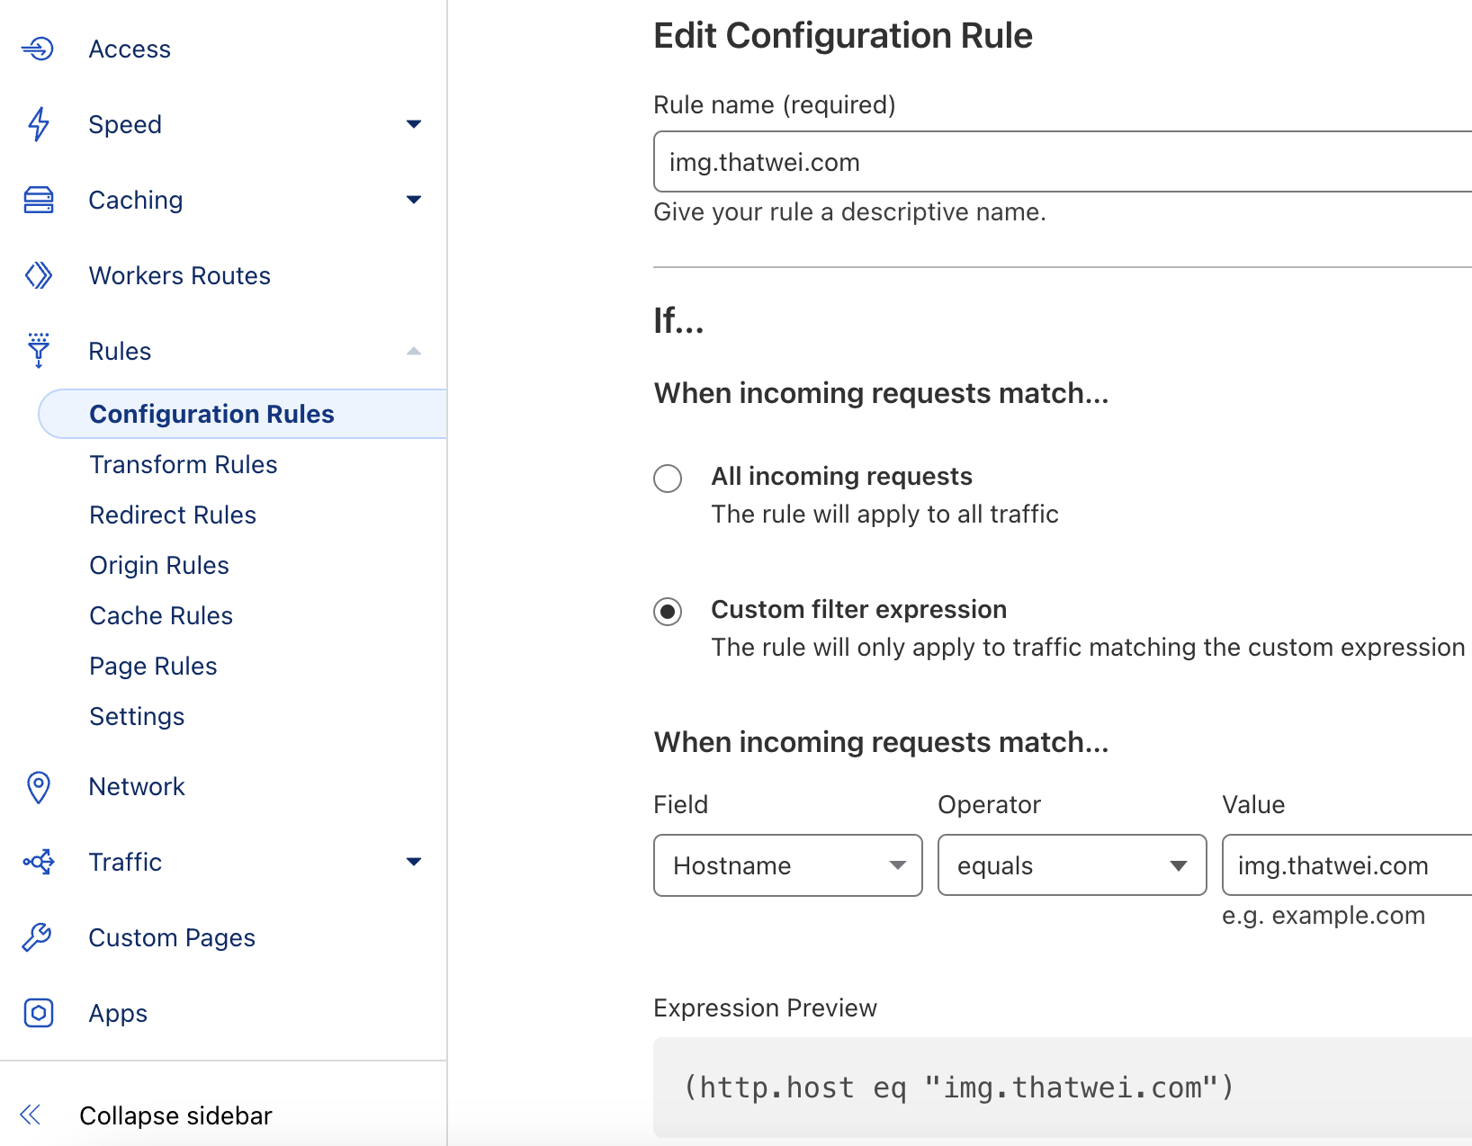The height and width of the screenshot is (1146, 1472).
Task: Open the Cache Rules page
Action: [x=161, y=615]
